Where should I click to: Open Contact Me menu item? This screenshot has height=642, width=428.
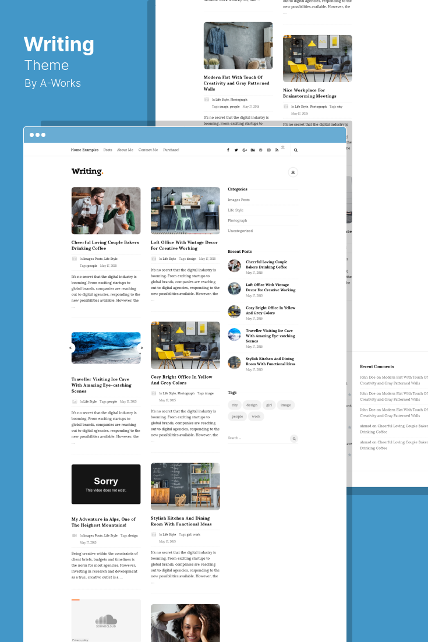click(x=148, y=150)
